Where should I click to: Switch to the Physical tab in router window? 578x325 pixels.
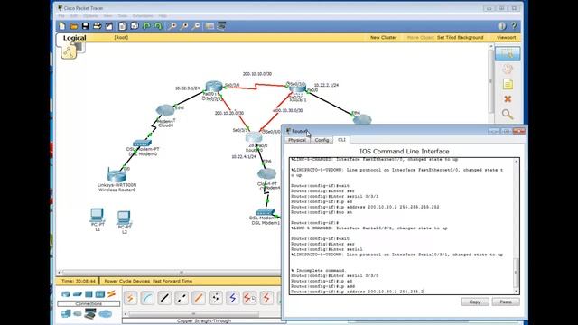(297, 140)
